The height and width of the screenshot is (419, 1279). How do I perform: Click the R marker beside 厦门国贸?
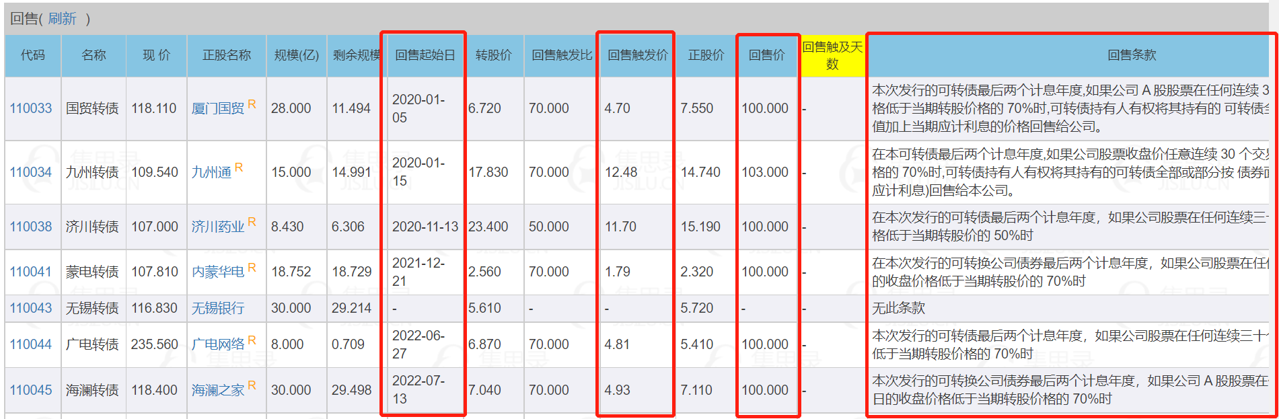(x=252, y=104)
